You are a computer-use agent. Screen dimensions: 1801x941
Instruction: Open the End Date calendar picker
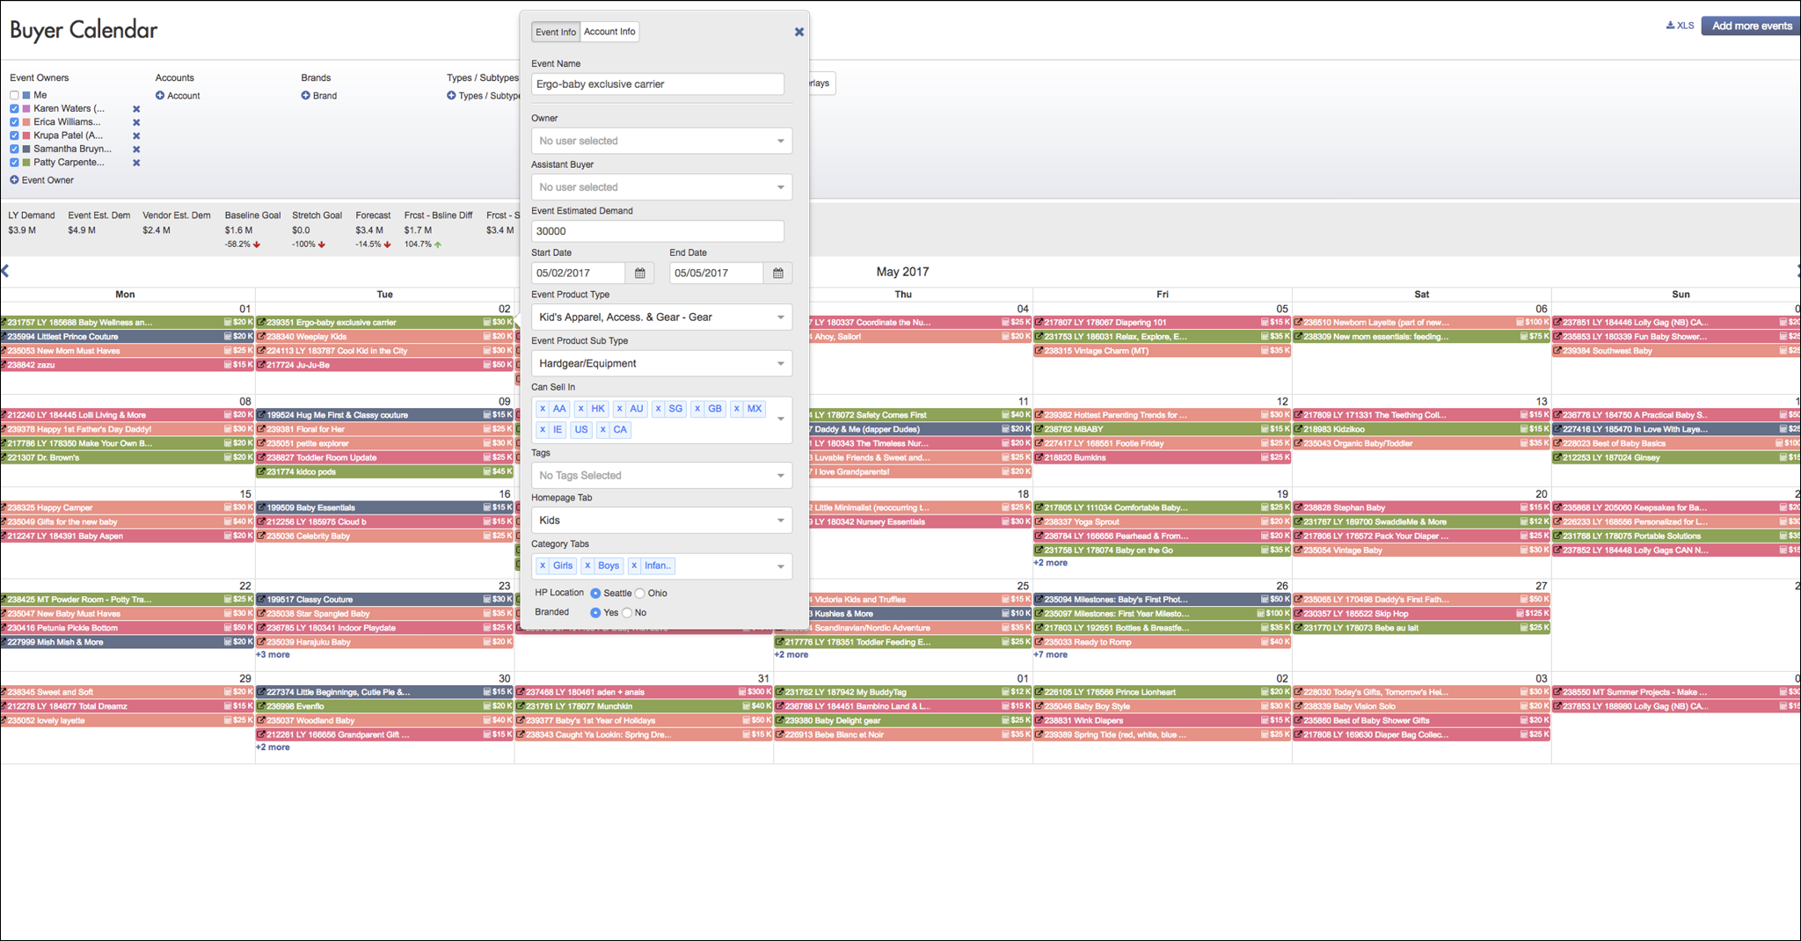(x=777, y=274)
